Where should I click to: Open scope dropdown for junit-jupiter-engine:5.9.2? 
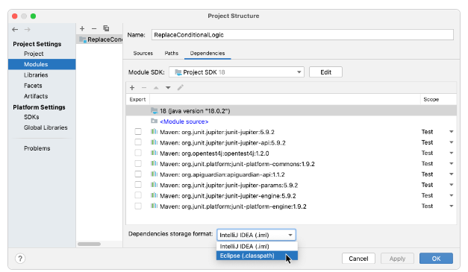pyautogui.click(x=452, y=195)
